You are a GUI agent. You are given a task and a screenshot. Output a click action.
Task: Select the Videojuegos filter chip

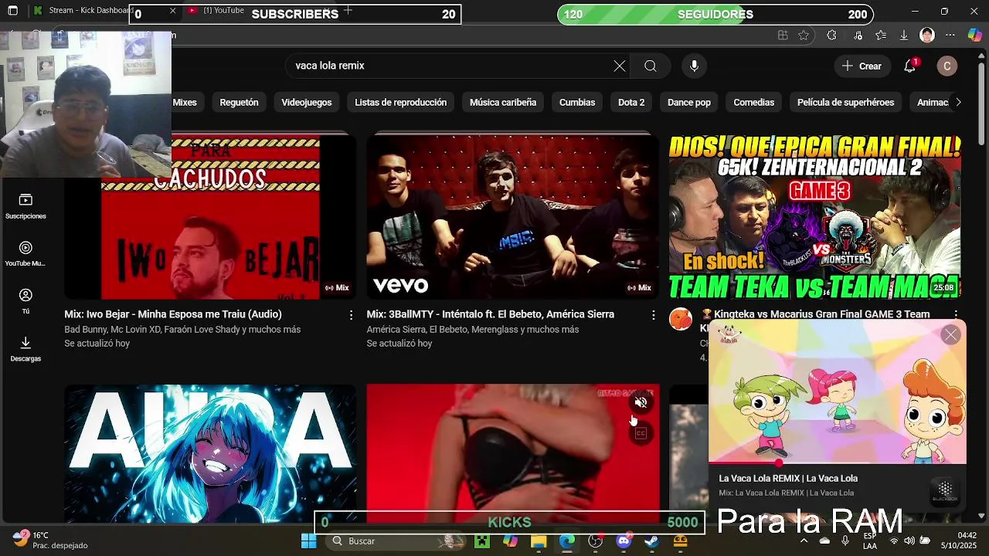pyautogui.click(x=307, y=102)
